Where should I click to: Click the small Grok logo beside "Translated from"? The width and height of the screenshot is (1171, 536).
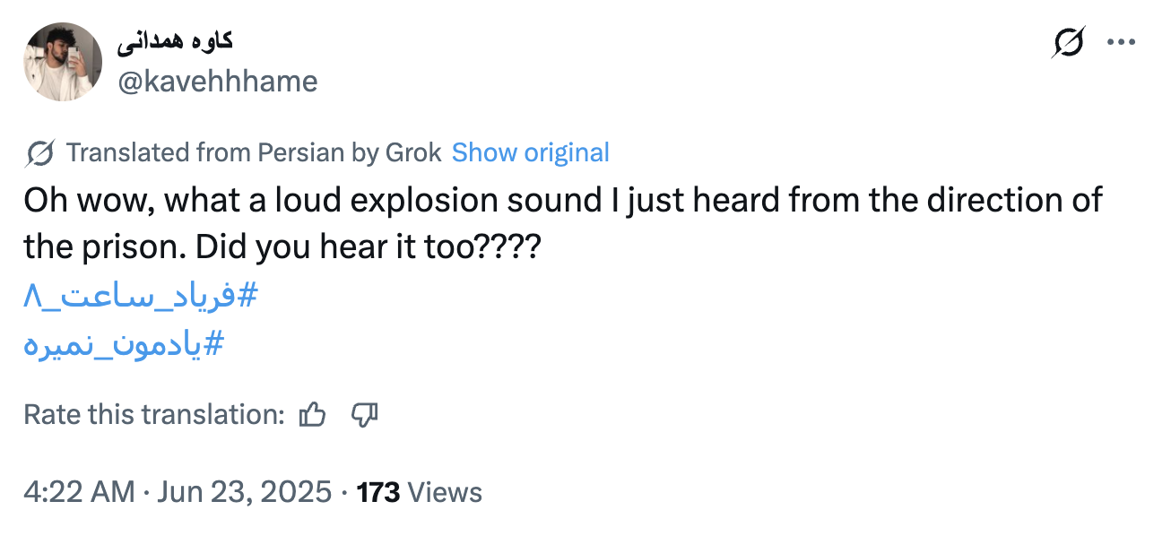(41, 152)
